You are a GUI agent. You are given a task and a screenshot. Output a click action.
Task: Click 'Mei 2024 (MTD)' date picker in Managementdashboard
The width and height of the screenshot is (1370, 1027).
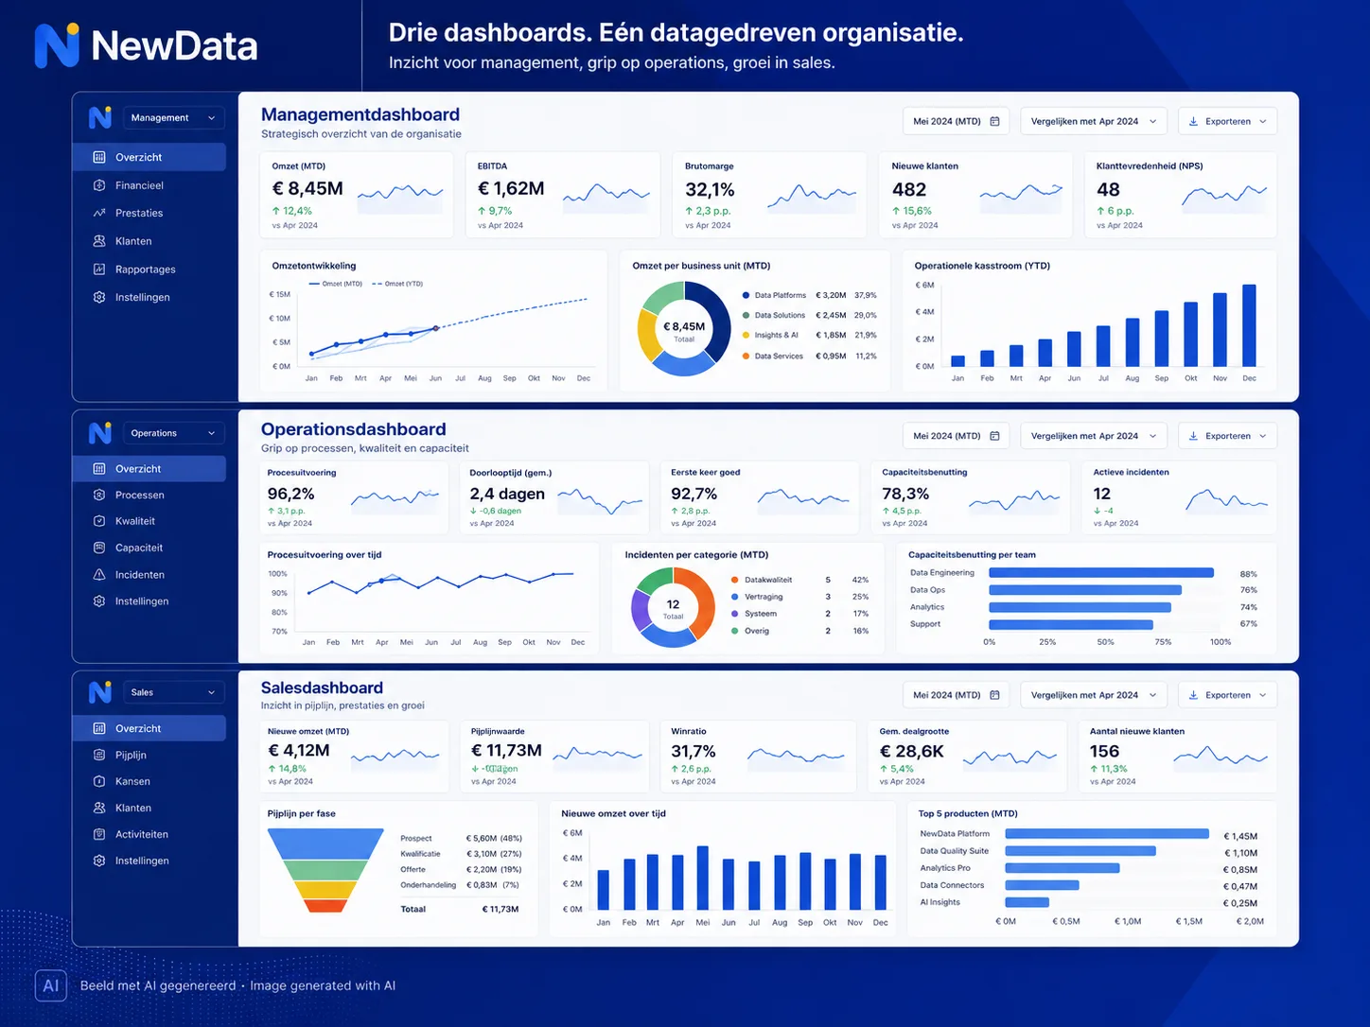tap(957, 121)
